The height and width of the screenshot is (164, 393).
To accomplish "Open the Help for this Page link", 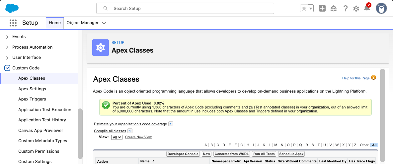I will (x=355, y=78).
